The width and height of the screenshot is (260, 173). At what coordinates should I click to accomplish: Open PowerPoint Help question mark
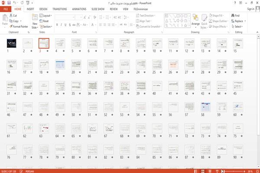235,3
